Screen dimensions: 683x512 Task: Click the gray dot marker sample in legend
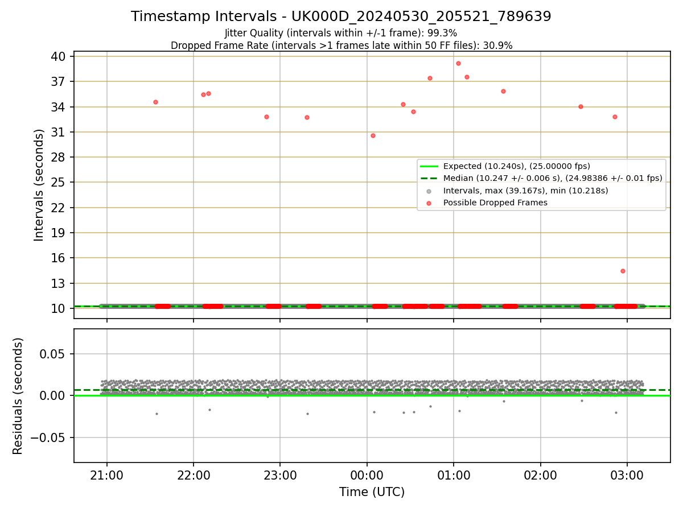(x=429, y=191)
